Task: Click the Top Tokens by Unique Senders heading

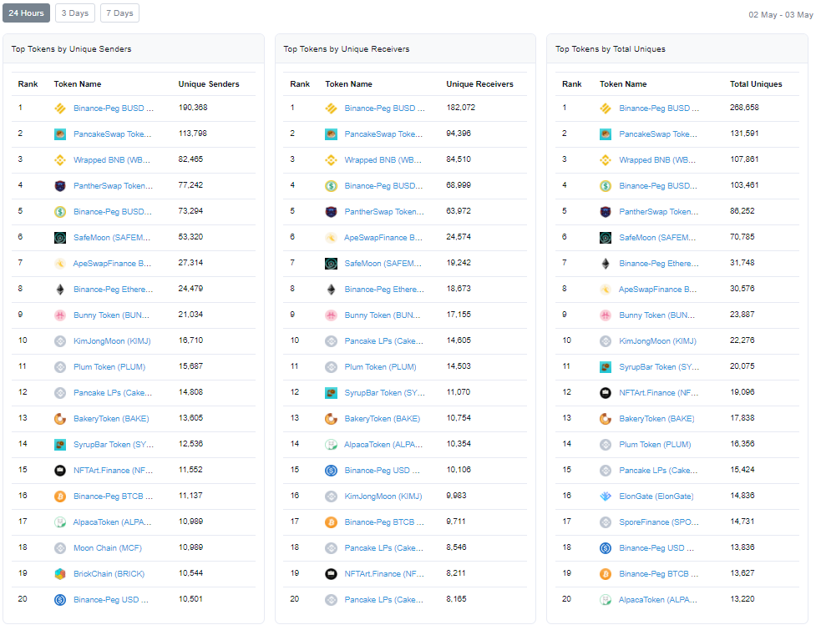Action: (71, 49)
